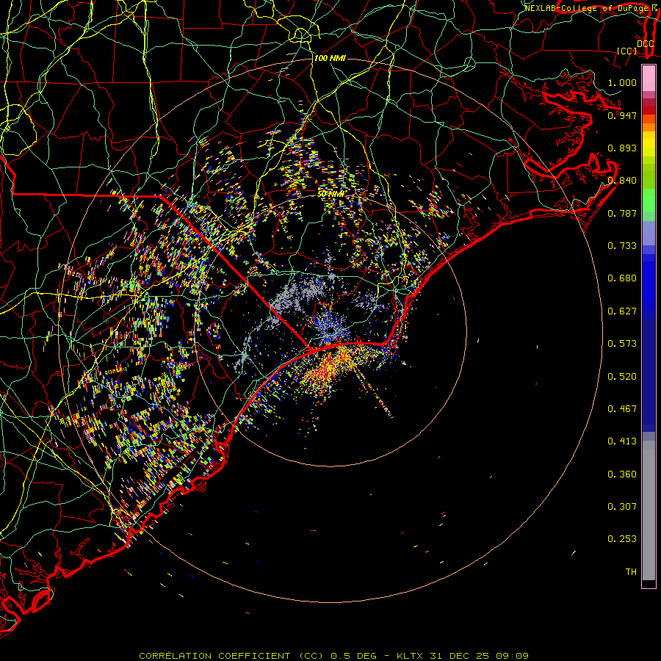Select the 0.733 scale value

[x=622, y=246]
